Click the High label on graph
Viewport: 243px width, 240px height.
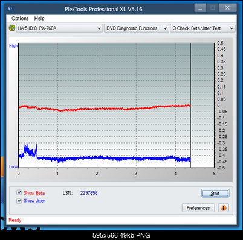coord(13,46)
